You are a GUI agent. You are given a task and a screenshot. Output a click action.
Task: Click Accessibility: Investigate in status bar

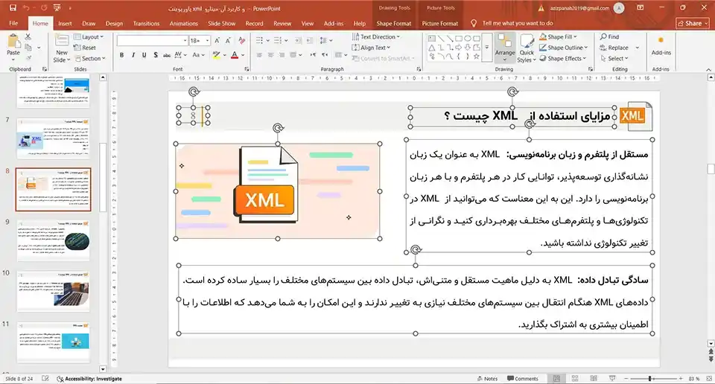coord(89,379)
